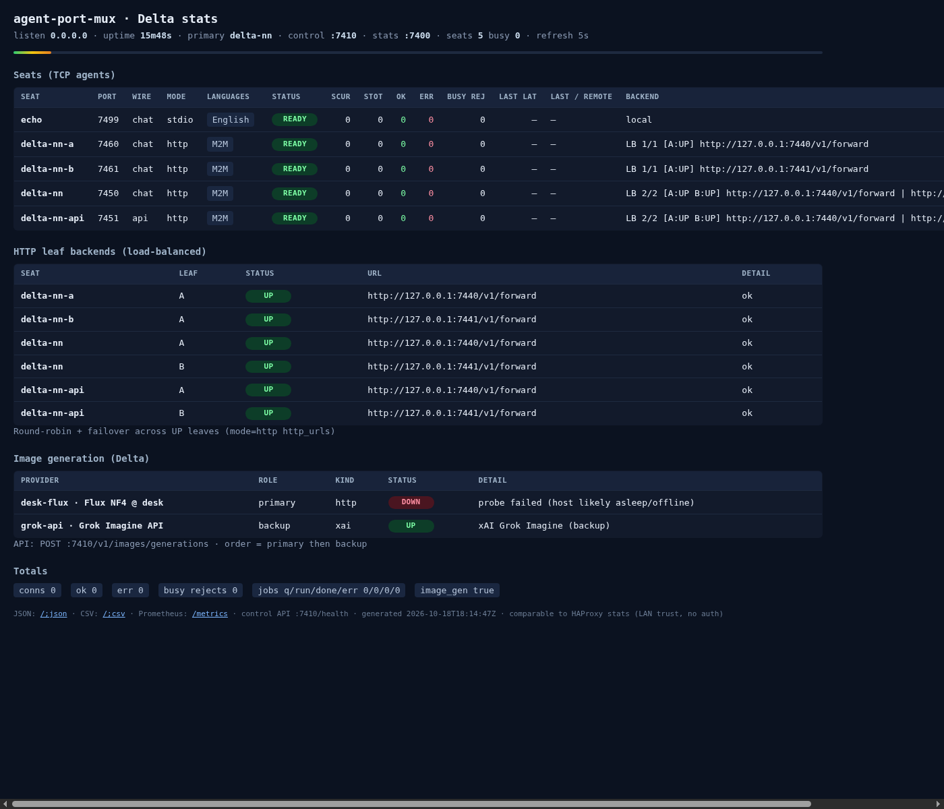
Task: Select the M2M tag in the port 7450 row
Action: (x=220, y=193)
